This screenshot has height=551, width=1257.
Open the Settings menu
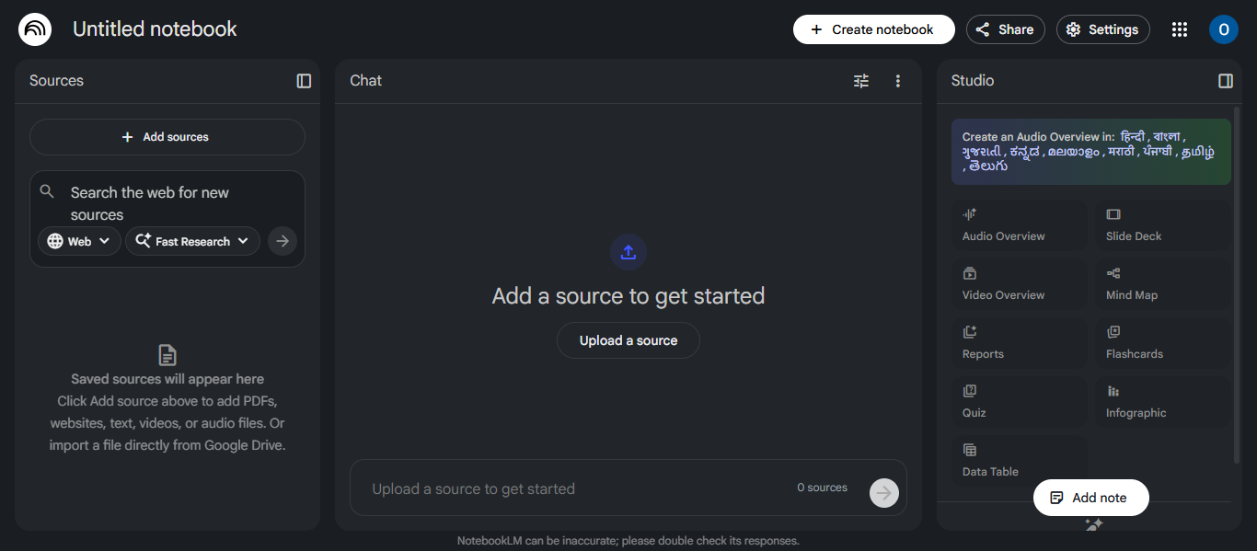point(1102,29)
